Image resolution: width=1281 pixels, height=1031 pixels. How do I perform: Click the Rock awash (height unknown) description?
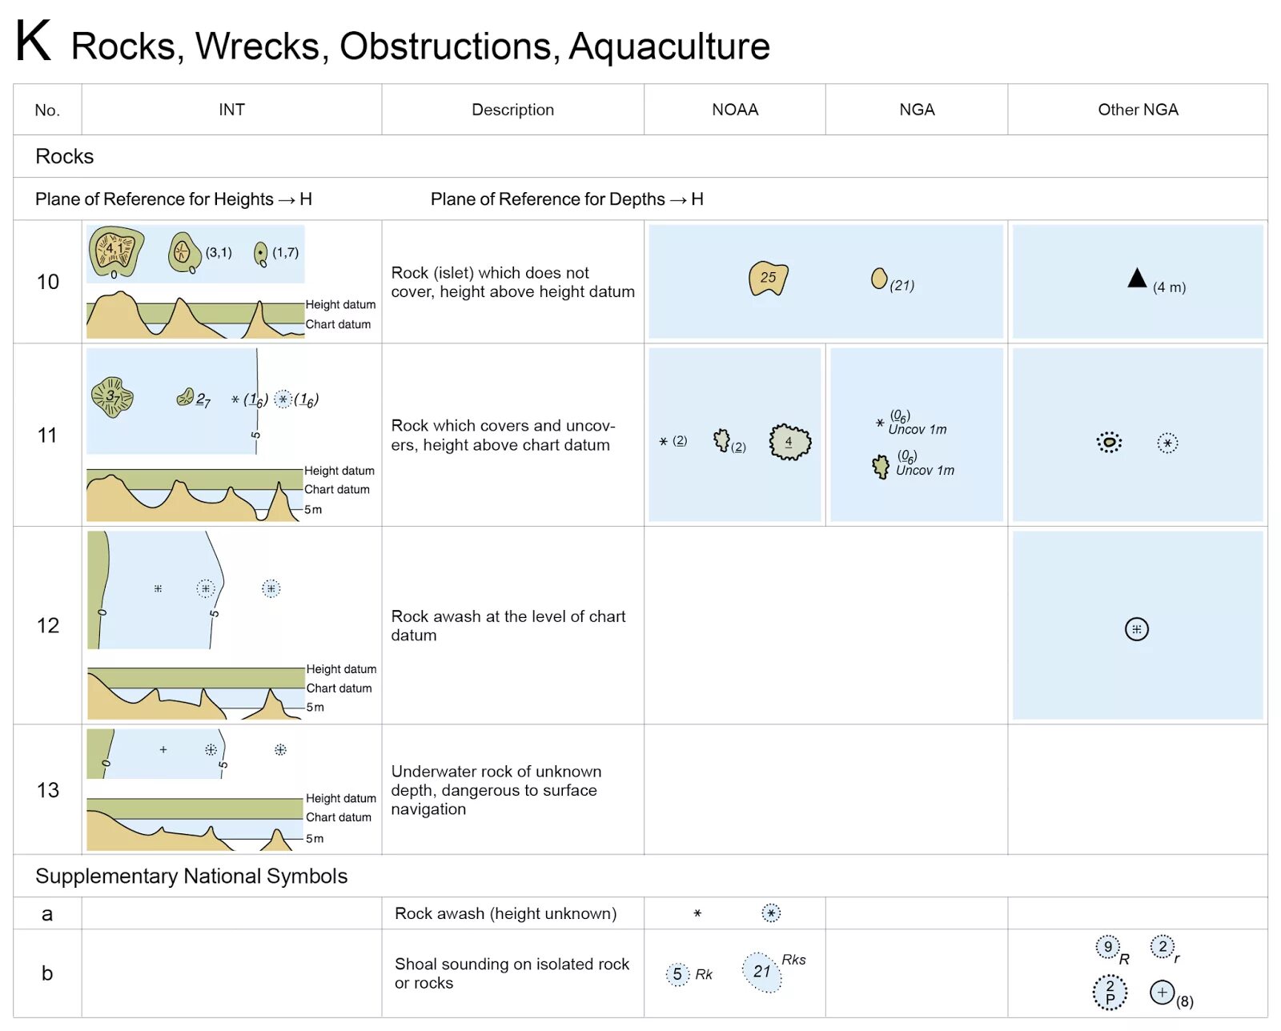[505, 913]
